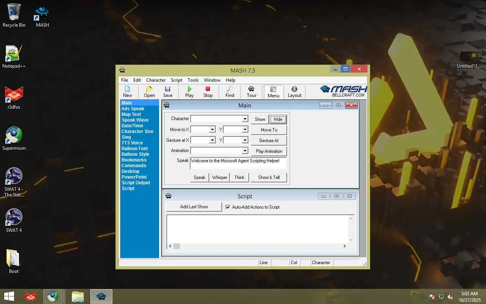Save the script using the Save icon

tap(168, 92)
